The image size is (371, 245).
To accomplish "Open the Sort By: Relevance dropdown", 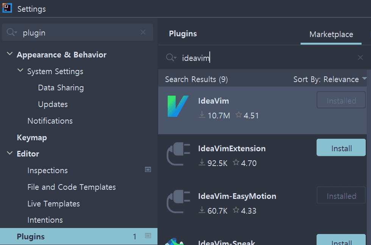I will (330, 79).
